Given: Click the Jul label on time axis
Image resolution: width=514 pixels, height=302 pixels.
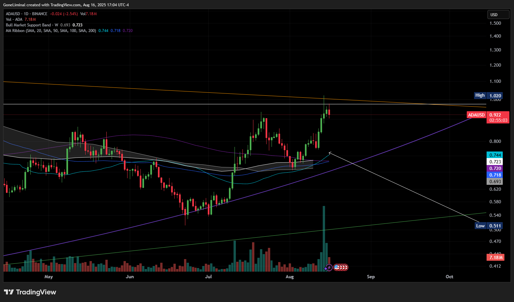Looking at the screenshot, I should [x=208, y=277].
